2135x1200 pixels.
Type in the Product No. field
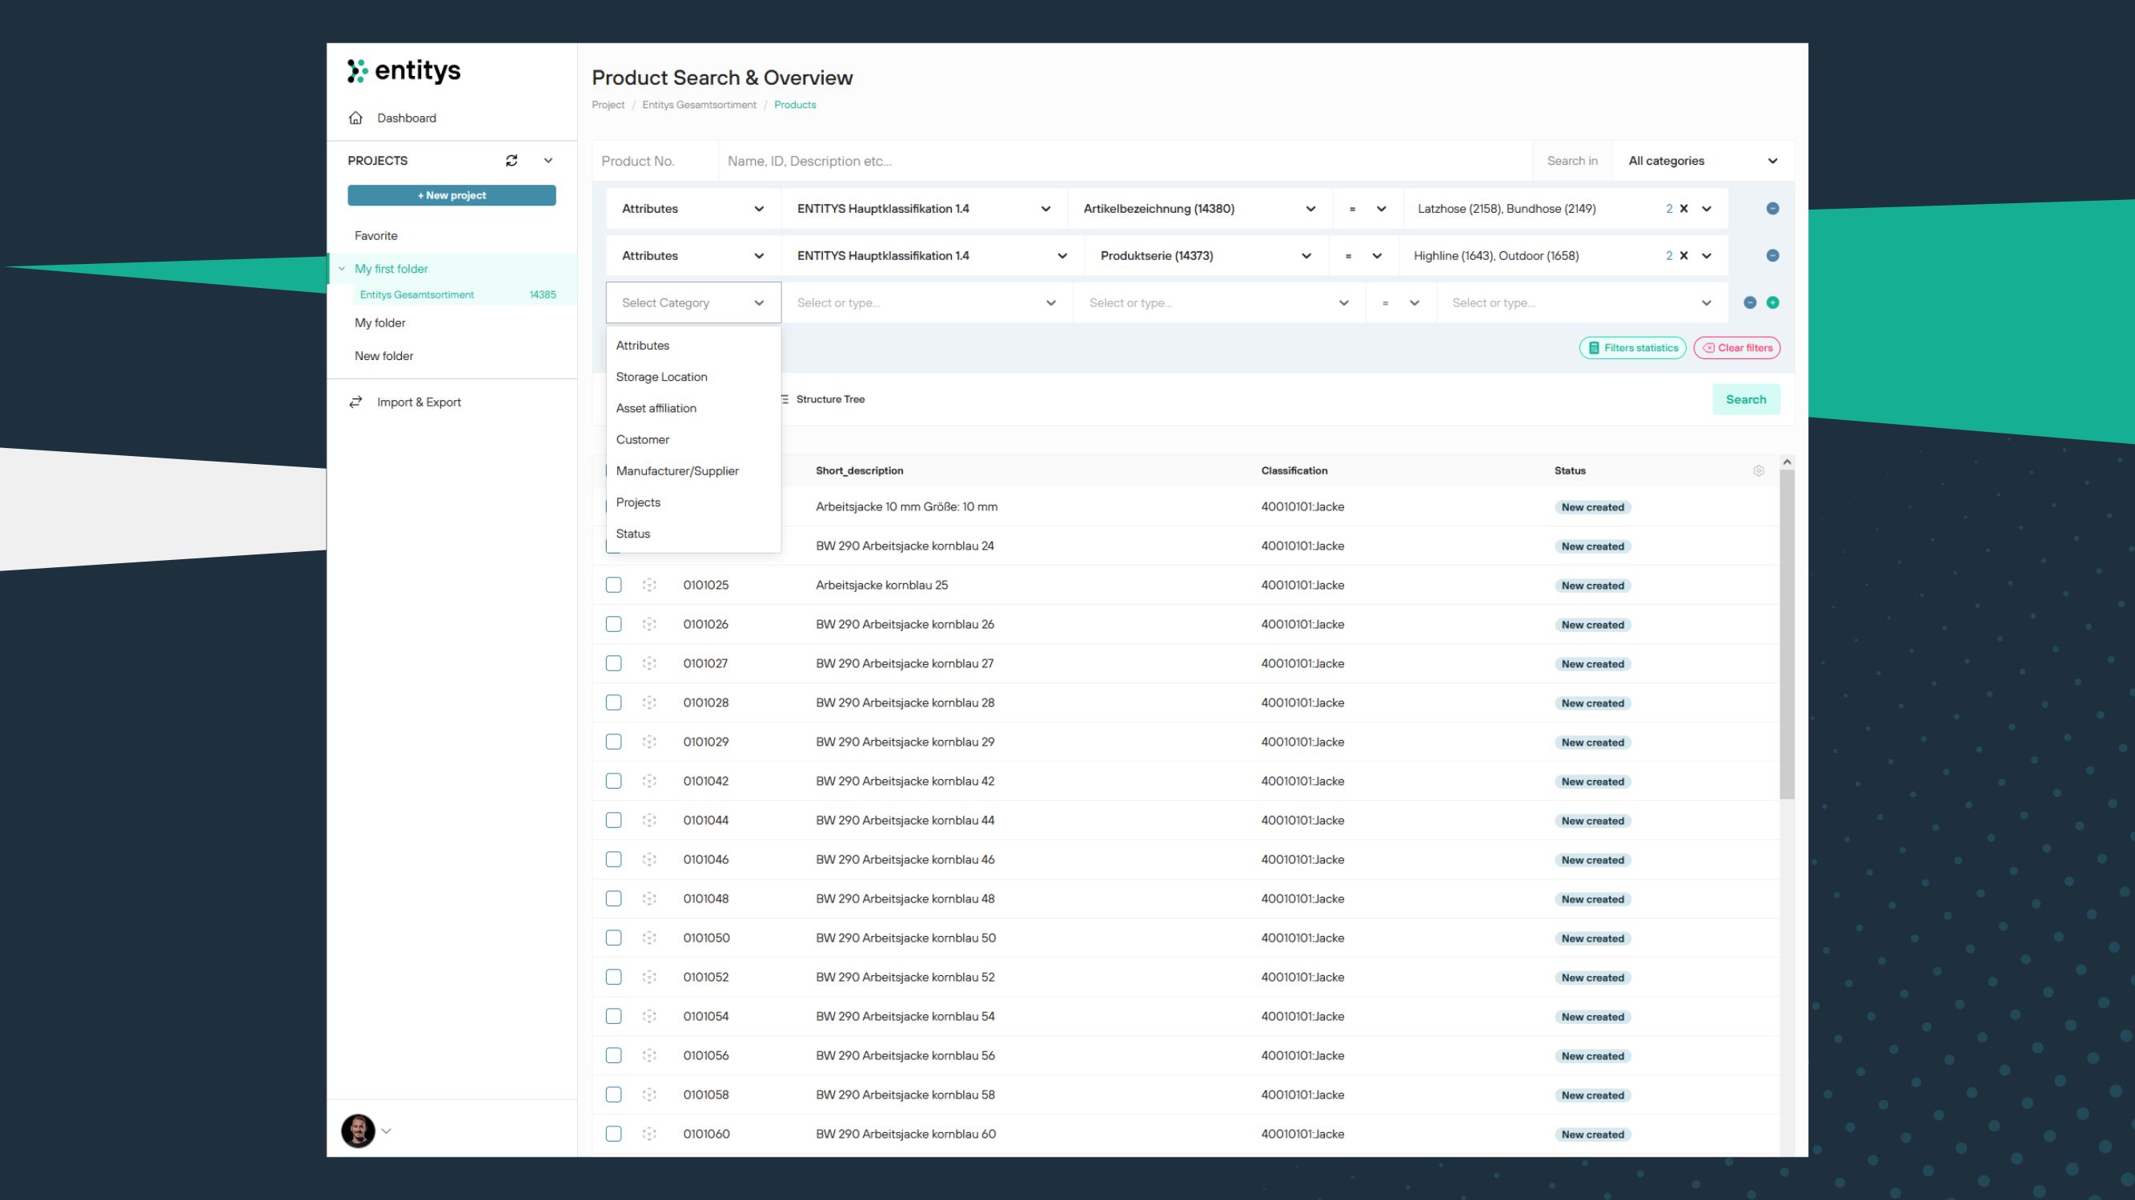pos(654,161)
